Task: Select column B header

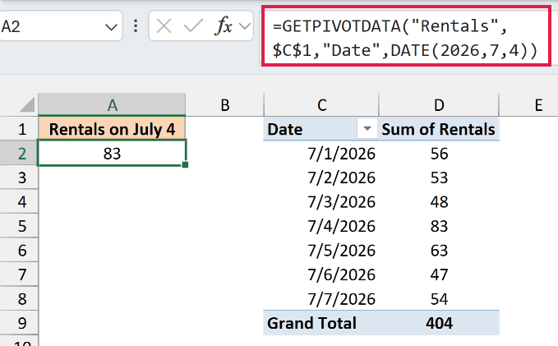Action: point(224,104)
